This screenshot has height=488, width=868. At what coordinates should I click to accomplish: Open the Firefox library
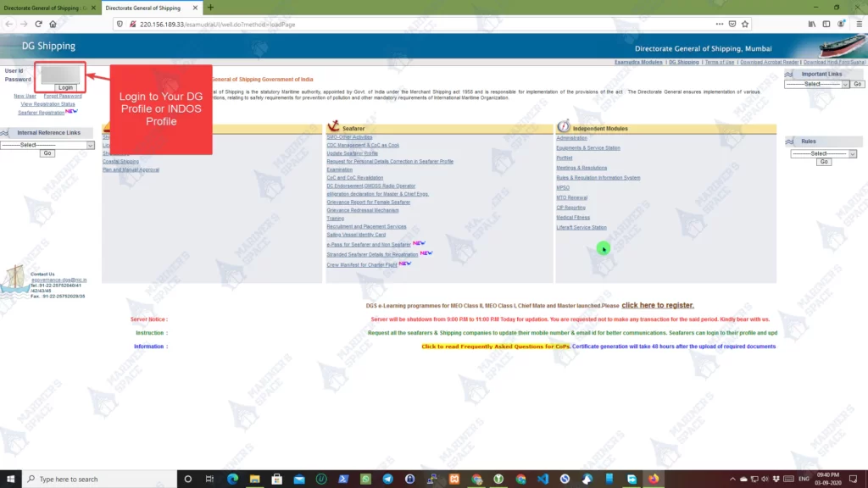(811, 25)
